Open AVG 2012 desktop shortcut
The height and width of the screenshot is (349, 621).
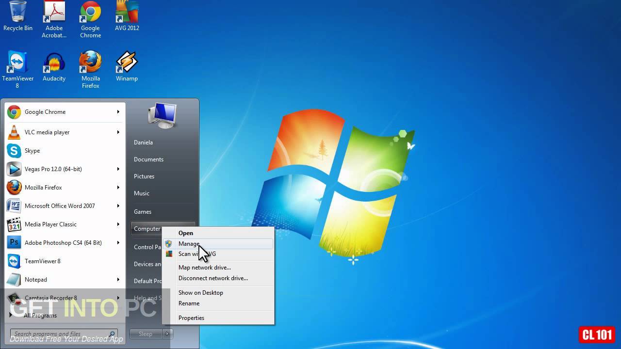tap(127, 16)
